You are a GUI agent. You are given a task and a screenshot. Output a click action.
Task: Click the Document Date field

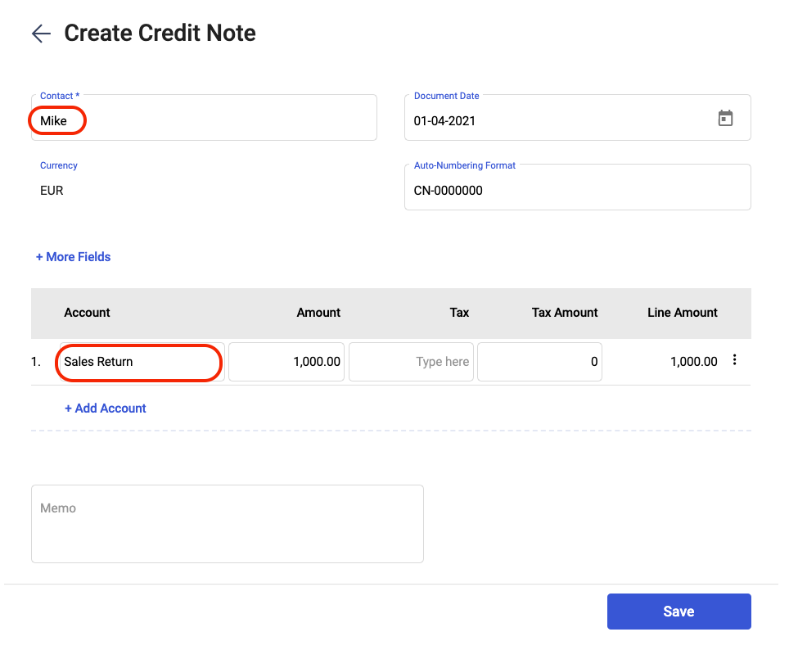point(578,117)
